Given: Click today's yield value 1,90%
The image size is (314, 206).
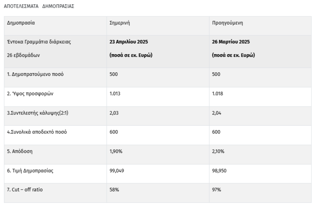Looking at the screenshot, I should (115, 151).
